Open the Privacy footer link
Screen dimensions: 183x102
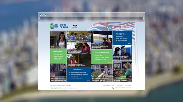[113, 85]
